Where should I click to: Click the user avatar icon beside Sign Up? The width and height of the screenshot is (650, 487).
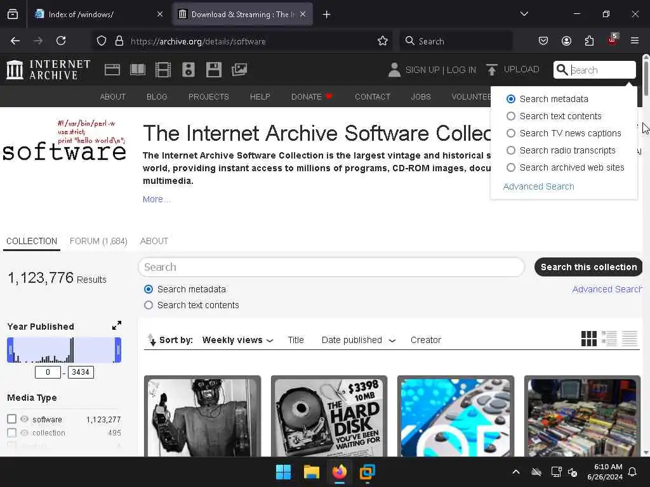pos(394,70)
